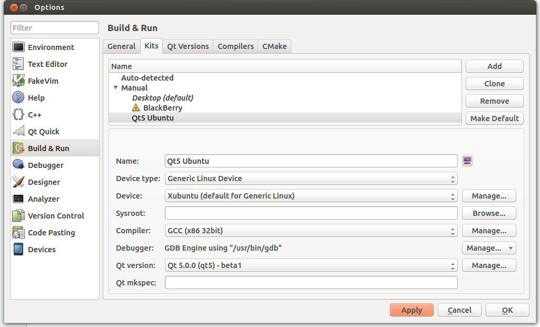Open the Code Pasting settings category
This screenshot has height=327, width=540.
(x=55, y=232)
